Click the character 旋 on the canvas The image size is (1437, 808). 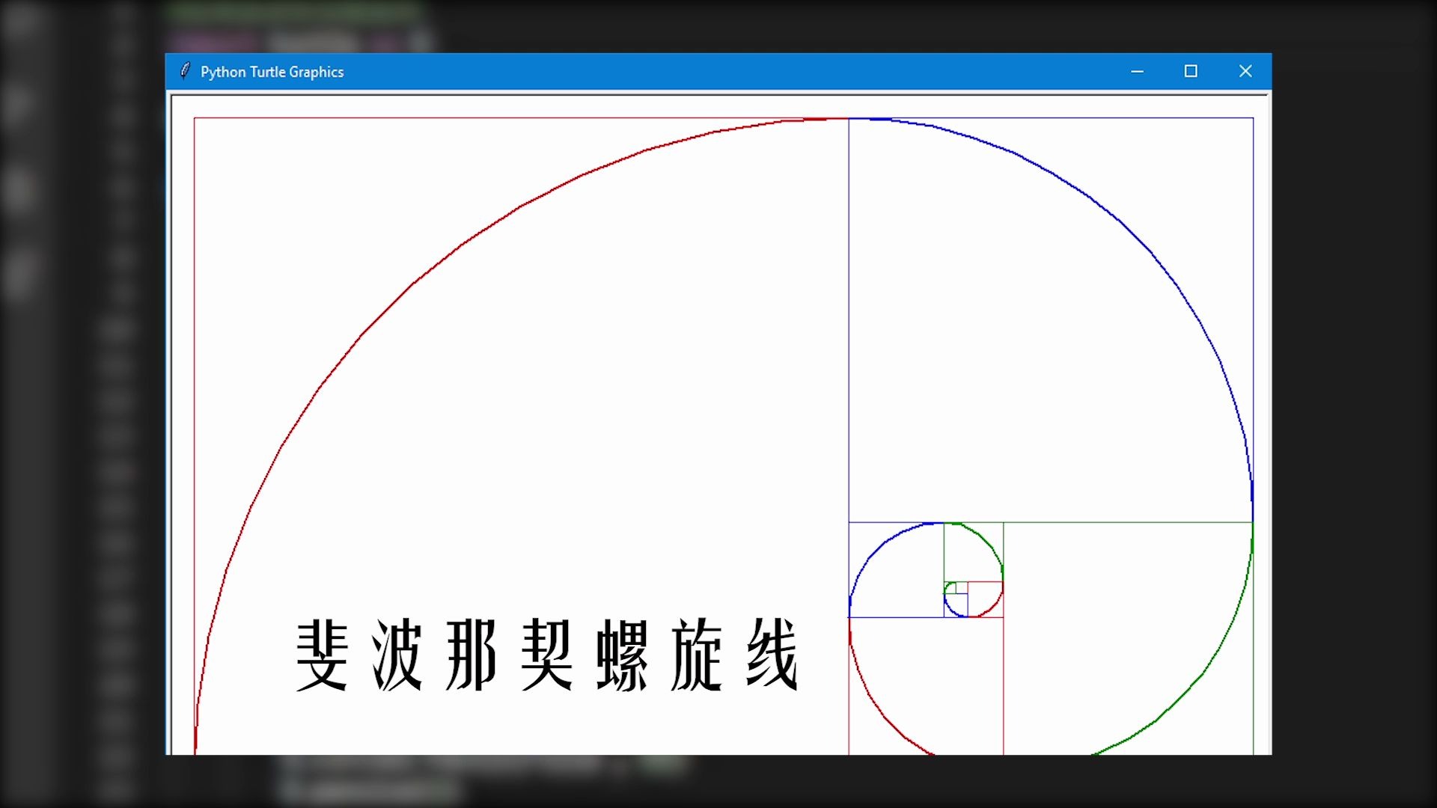click(697, 655)
